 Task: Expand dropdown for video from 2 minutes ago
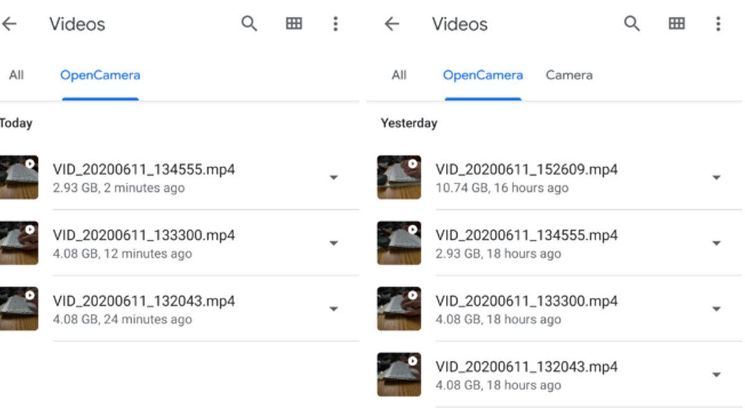pyautogui.click(x=333, y=178)
